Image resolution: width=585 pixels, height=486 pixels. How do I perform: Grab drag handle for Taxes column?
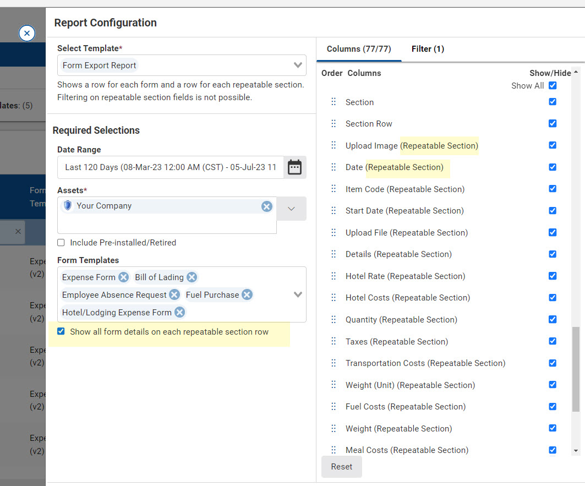(x=333, y=341)
